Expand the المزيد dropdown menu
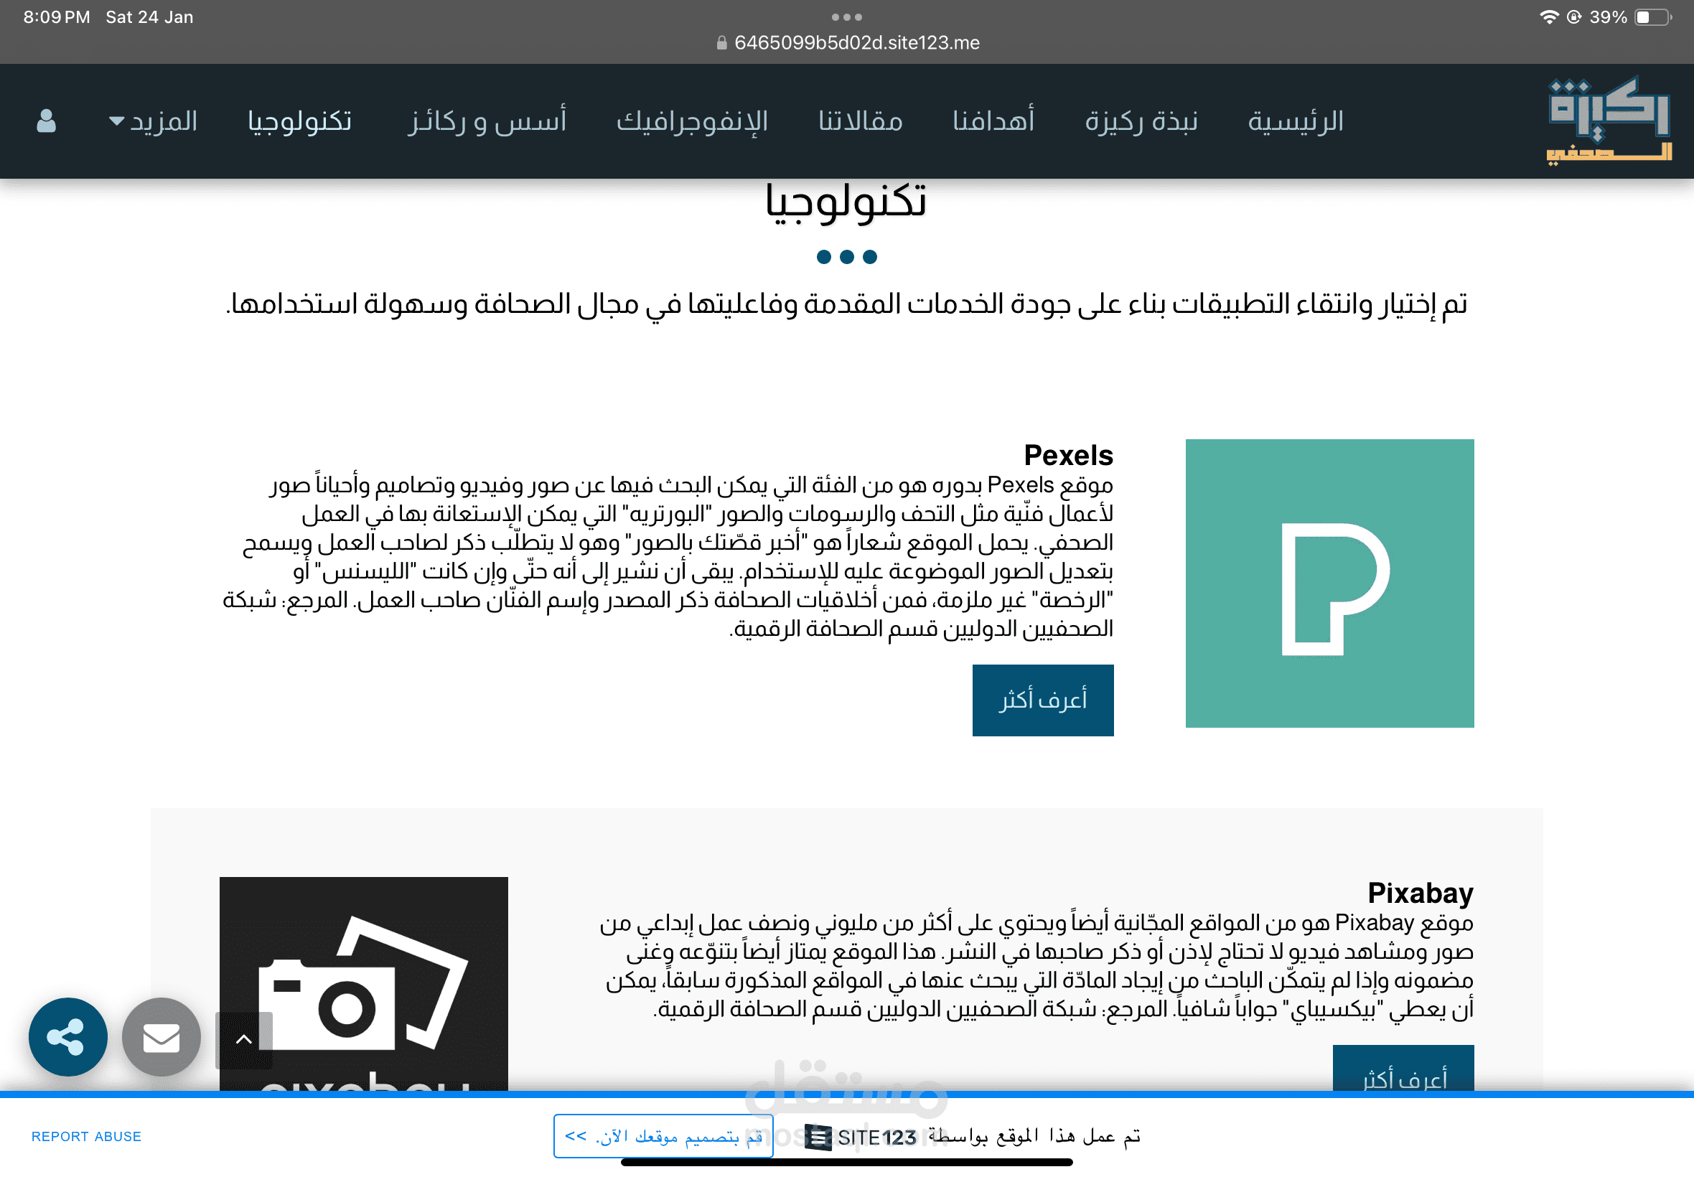 coord(154,121)
